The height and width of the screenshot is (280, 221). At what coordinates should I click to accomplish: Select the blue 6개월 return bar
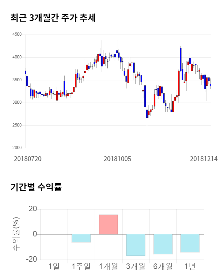tap(163, 244)
